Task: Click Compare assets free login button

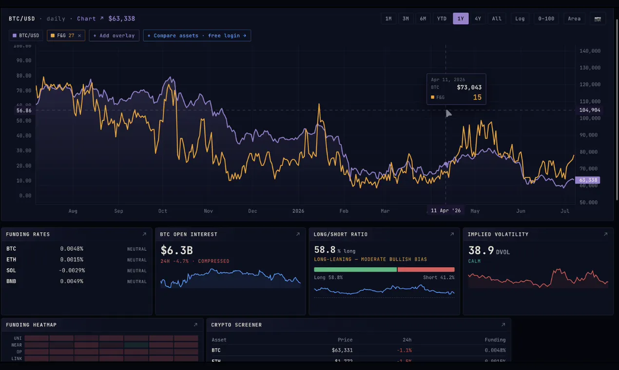Action: pyautogui.click(x=197, y=36)
